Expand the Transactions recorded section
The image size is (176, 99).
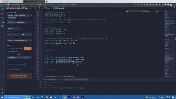point(30,64)
